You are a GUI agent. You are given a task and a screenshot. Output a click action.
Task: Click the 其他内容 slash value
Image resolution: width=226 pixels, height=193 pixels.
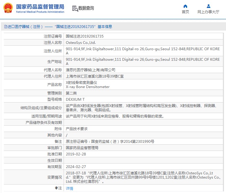tap(67, 135)
